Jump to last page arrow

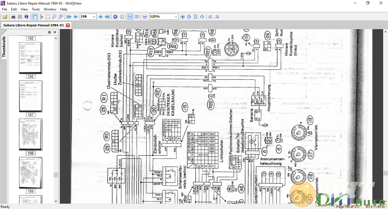click(107, 17)
